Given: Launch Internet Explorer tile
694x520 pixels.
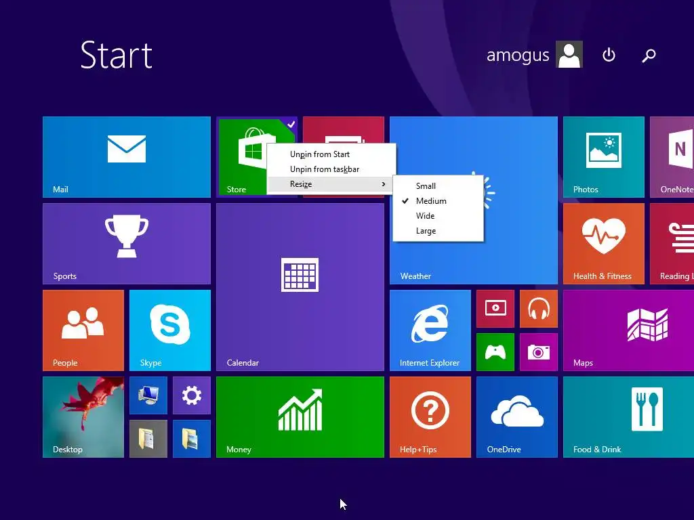Looking at the screenshot, I should [430, 330].
